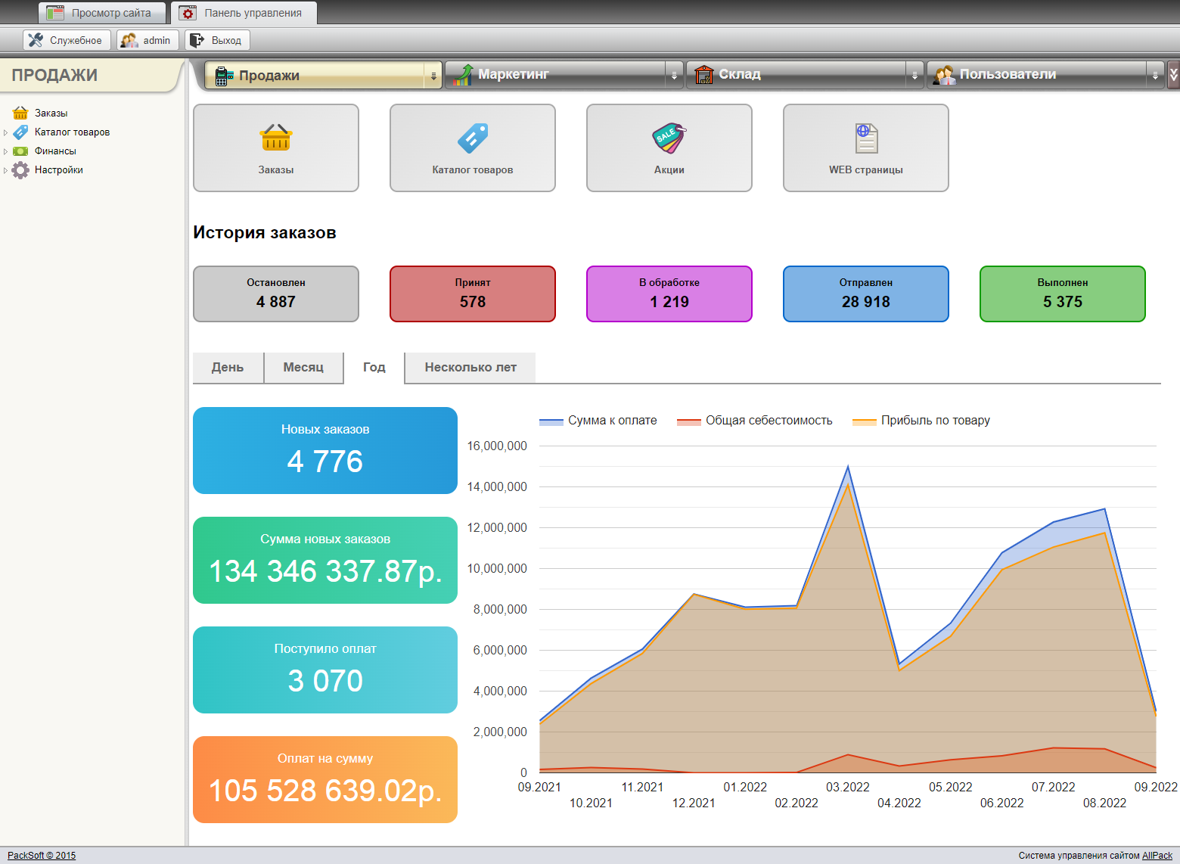Click the Финансы money icon in sidebar

(20, 151)
